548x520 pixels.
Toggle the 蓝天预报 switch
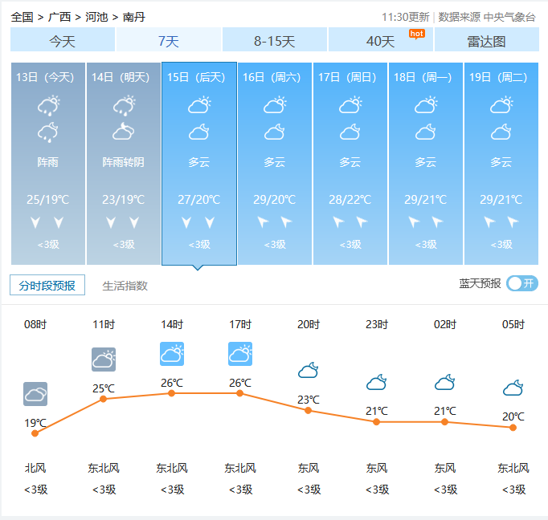pos(522,283)
